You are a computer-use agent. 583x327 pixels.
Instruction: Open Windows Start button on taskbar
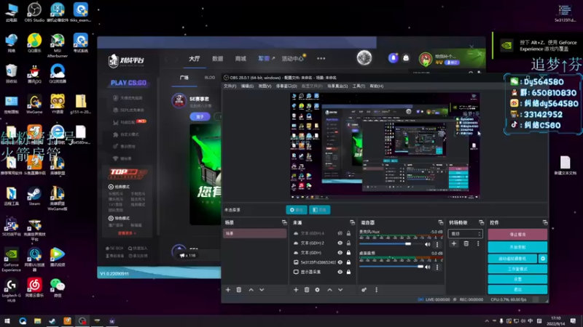pos(7,320)
